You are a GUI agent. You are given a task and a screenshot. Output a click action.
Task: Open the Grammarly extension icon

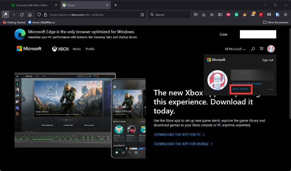[236, 15]
